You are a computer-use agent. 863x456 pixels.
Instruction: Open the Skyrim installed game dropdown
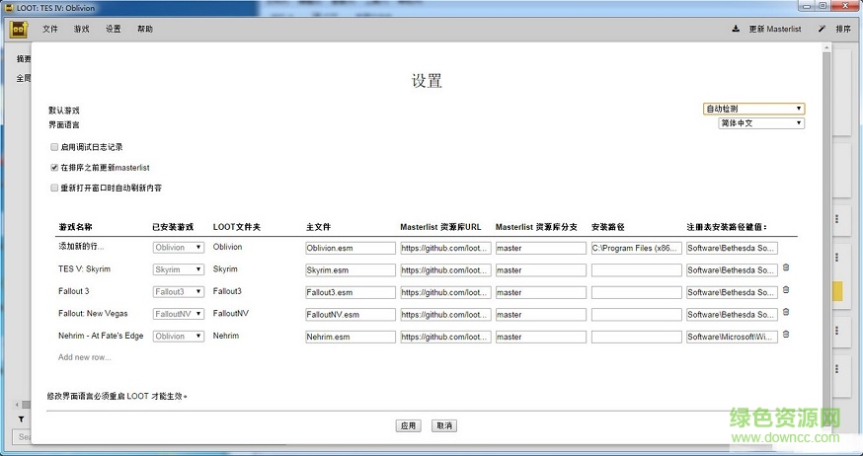[179, 269]
